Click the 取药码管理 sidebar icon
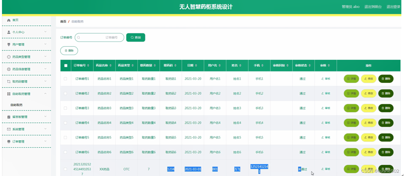This screenshot has height=176, width=404. tap(9, 81)
